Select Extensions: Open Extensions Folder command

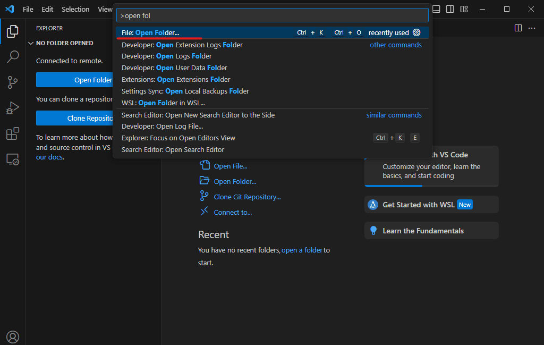pos(273,80)
